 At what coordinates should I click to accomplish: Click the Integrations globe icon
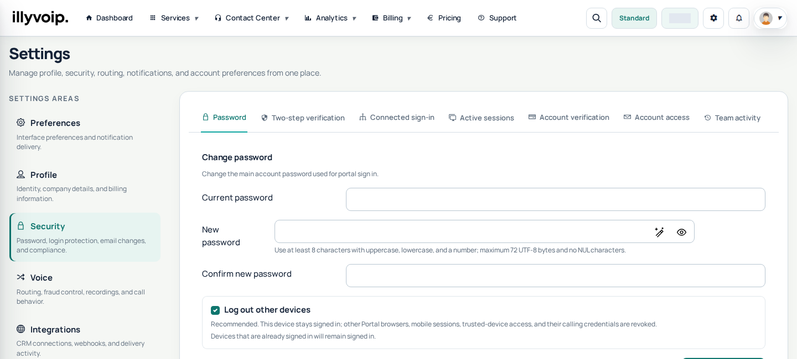[21, 329]
